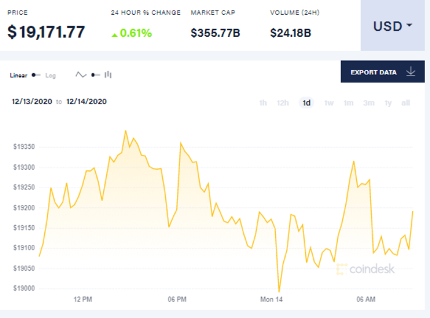Click the green 24-hour change up arrow

point(114,34)
